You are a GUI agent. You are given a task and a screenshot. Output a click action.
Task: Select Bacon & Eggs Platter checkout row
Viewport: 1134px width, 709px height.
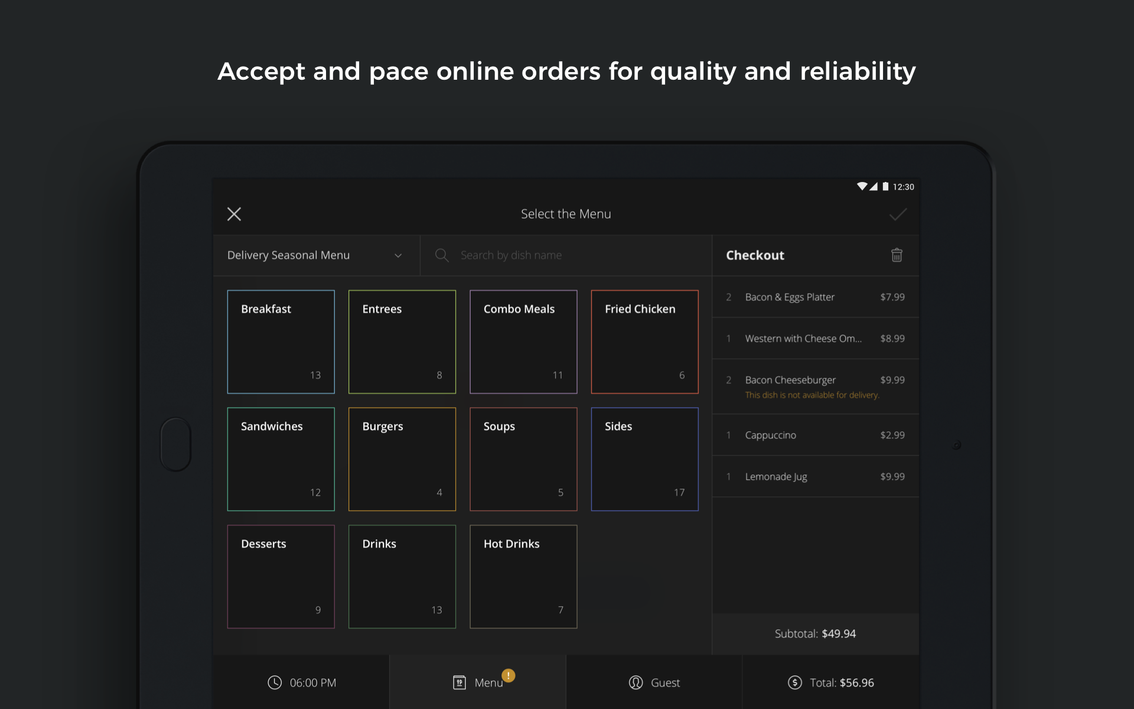816,297
